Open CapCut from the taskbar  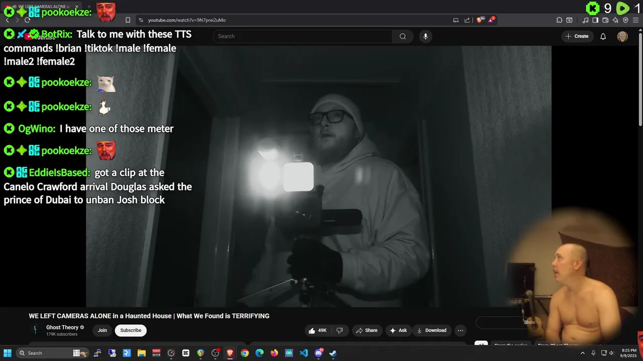point(186,353)
